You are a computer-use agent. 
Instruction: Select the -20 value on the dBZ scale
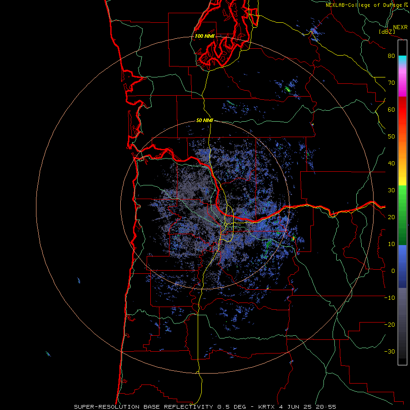(389, 325)
